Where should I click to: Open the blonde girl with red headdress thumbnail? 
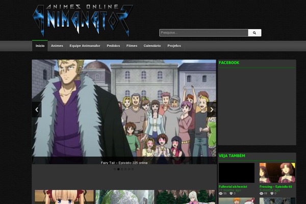coord(64,197)
